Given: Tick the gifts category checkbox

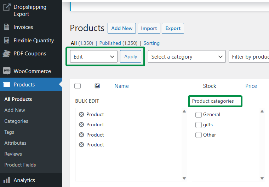Looking at the screenshot, I should point(199,125).
